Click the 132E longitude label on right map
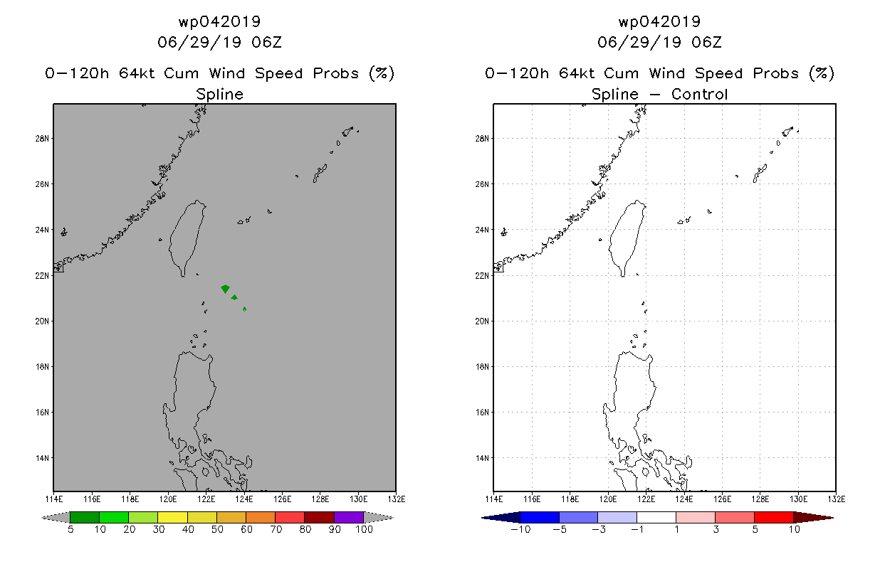880x569 pixels. [x=836, y=499]
